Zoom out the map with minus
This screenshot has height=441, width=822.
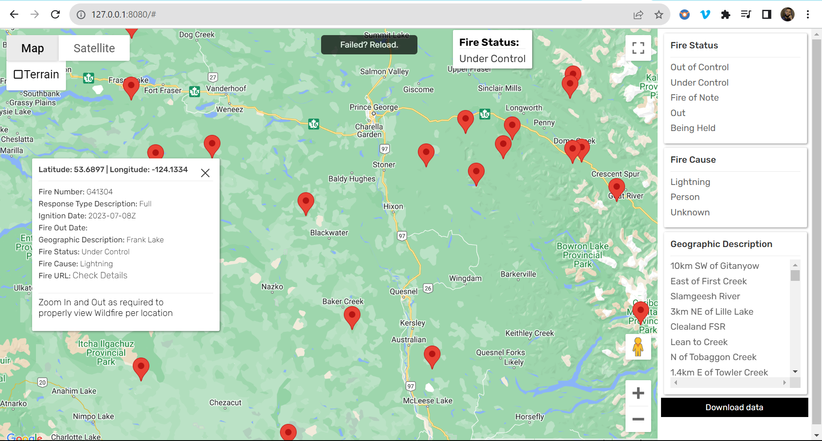[x=638, y=419]
